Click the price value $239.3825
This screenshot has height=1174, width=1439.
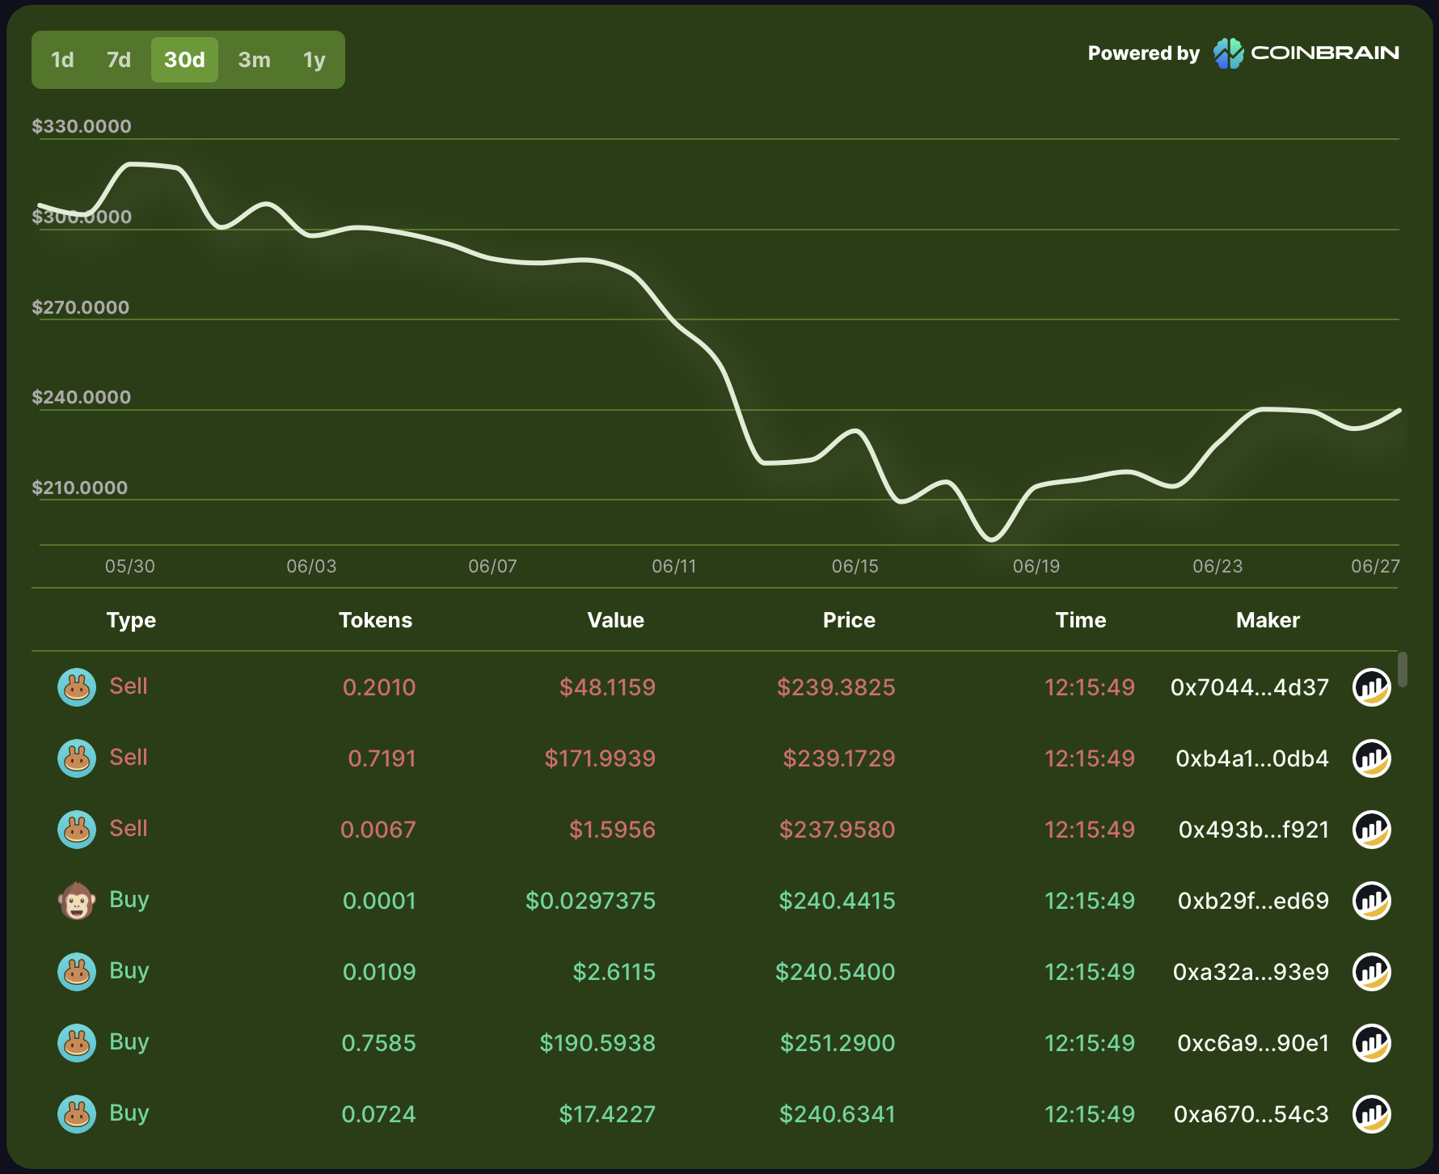tap(836, 687)
